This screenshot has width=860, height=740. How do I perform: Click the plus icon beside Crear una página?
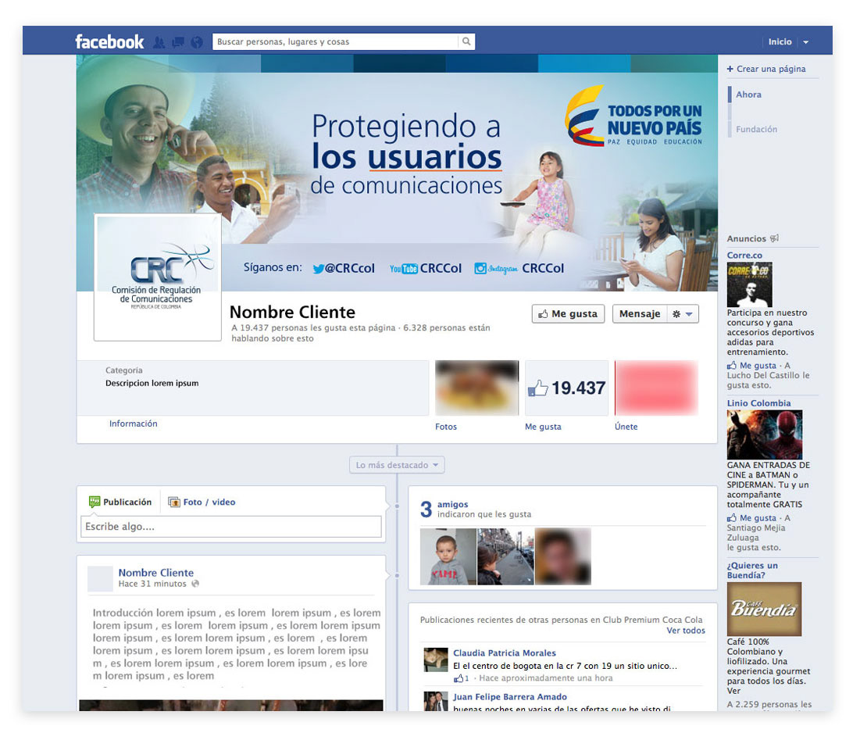point(730,69)
